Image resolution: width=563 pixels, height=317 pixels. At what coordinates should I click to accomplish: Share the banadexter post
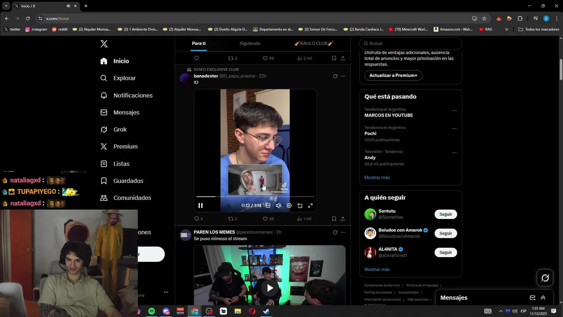click(x=343, y=219)
